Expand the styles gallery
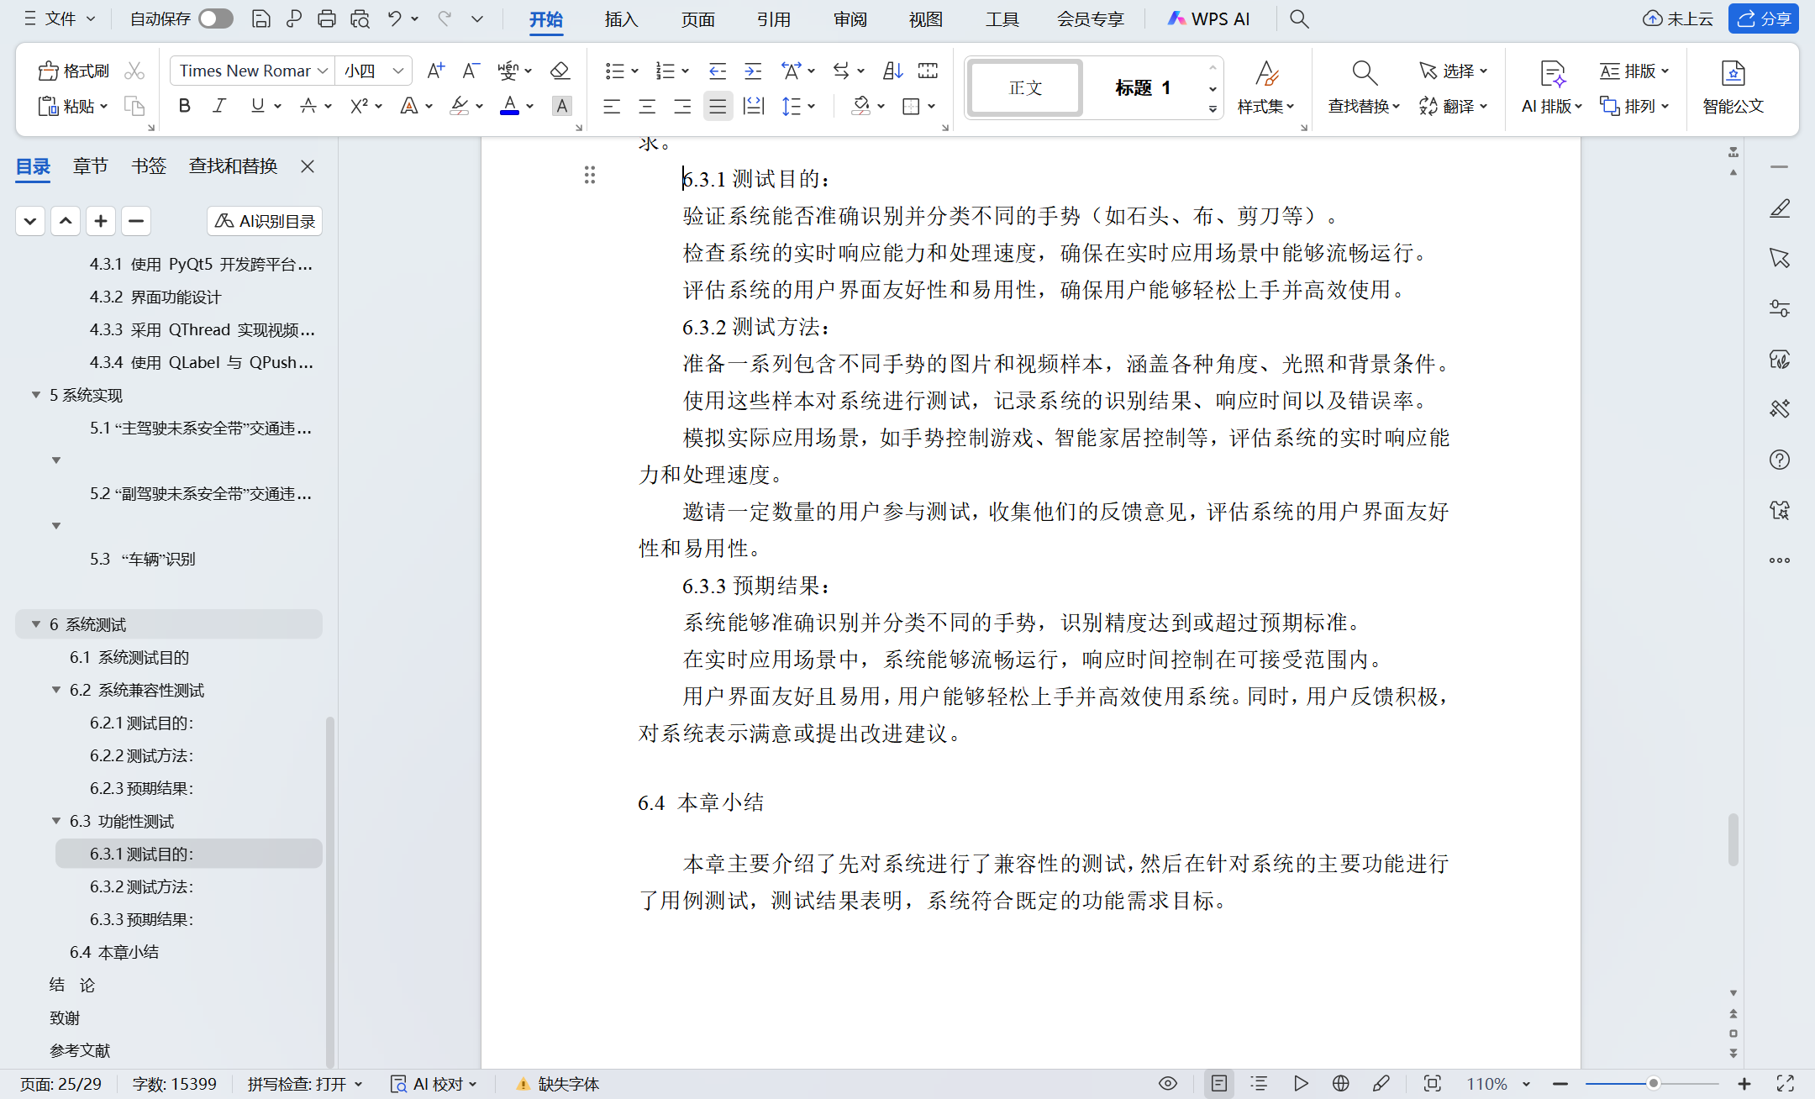The height and width of the screenshot is (1099, 1815). coord(1213,109)
